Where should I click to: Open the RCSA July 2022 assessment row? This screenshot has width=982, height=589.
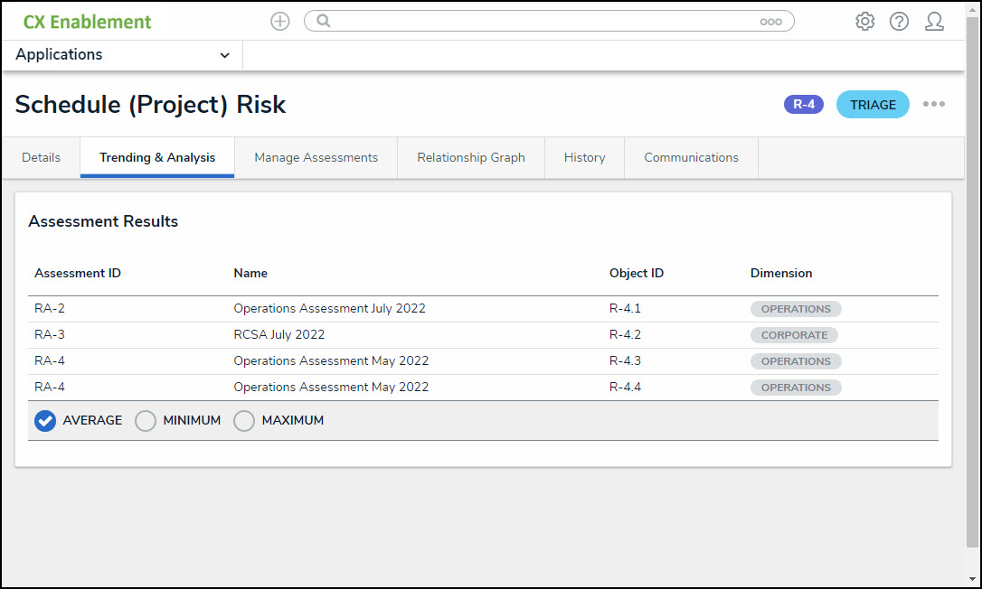(x=279, y=335)
